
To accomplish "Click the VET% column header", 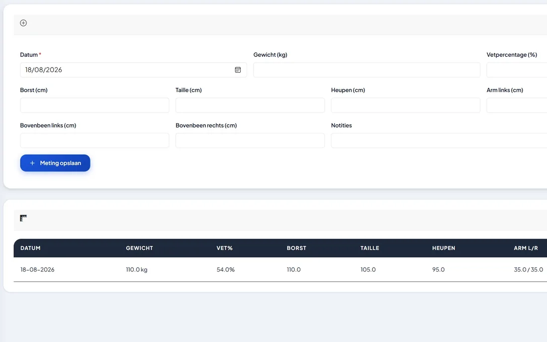I will 224,248.
